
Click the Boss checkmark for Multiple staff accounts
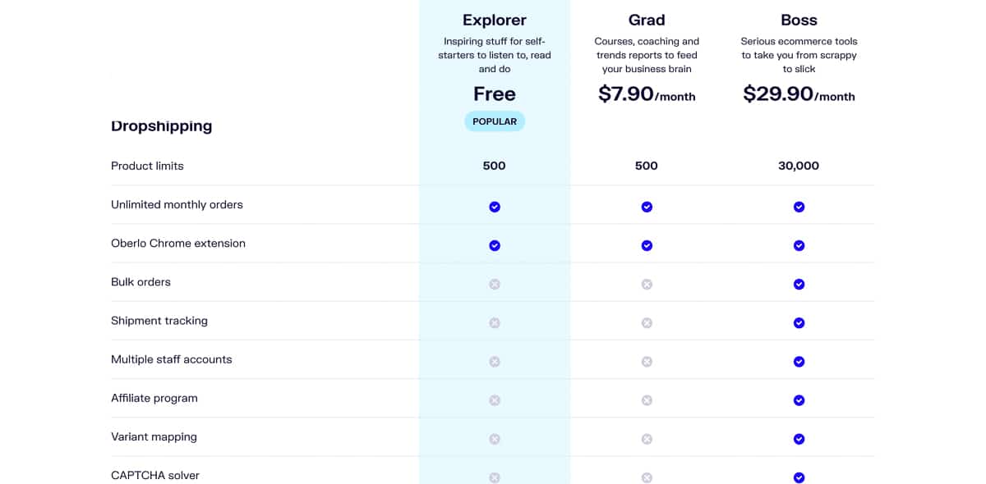pyautogui.click(x=799, y=361)
